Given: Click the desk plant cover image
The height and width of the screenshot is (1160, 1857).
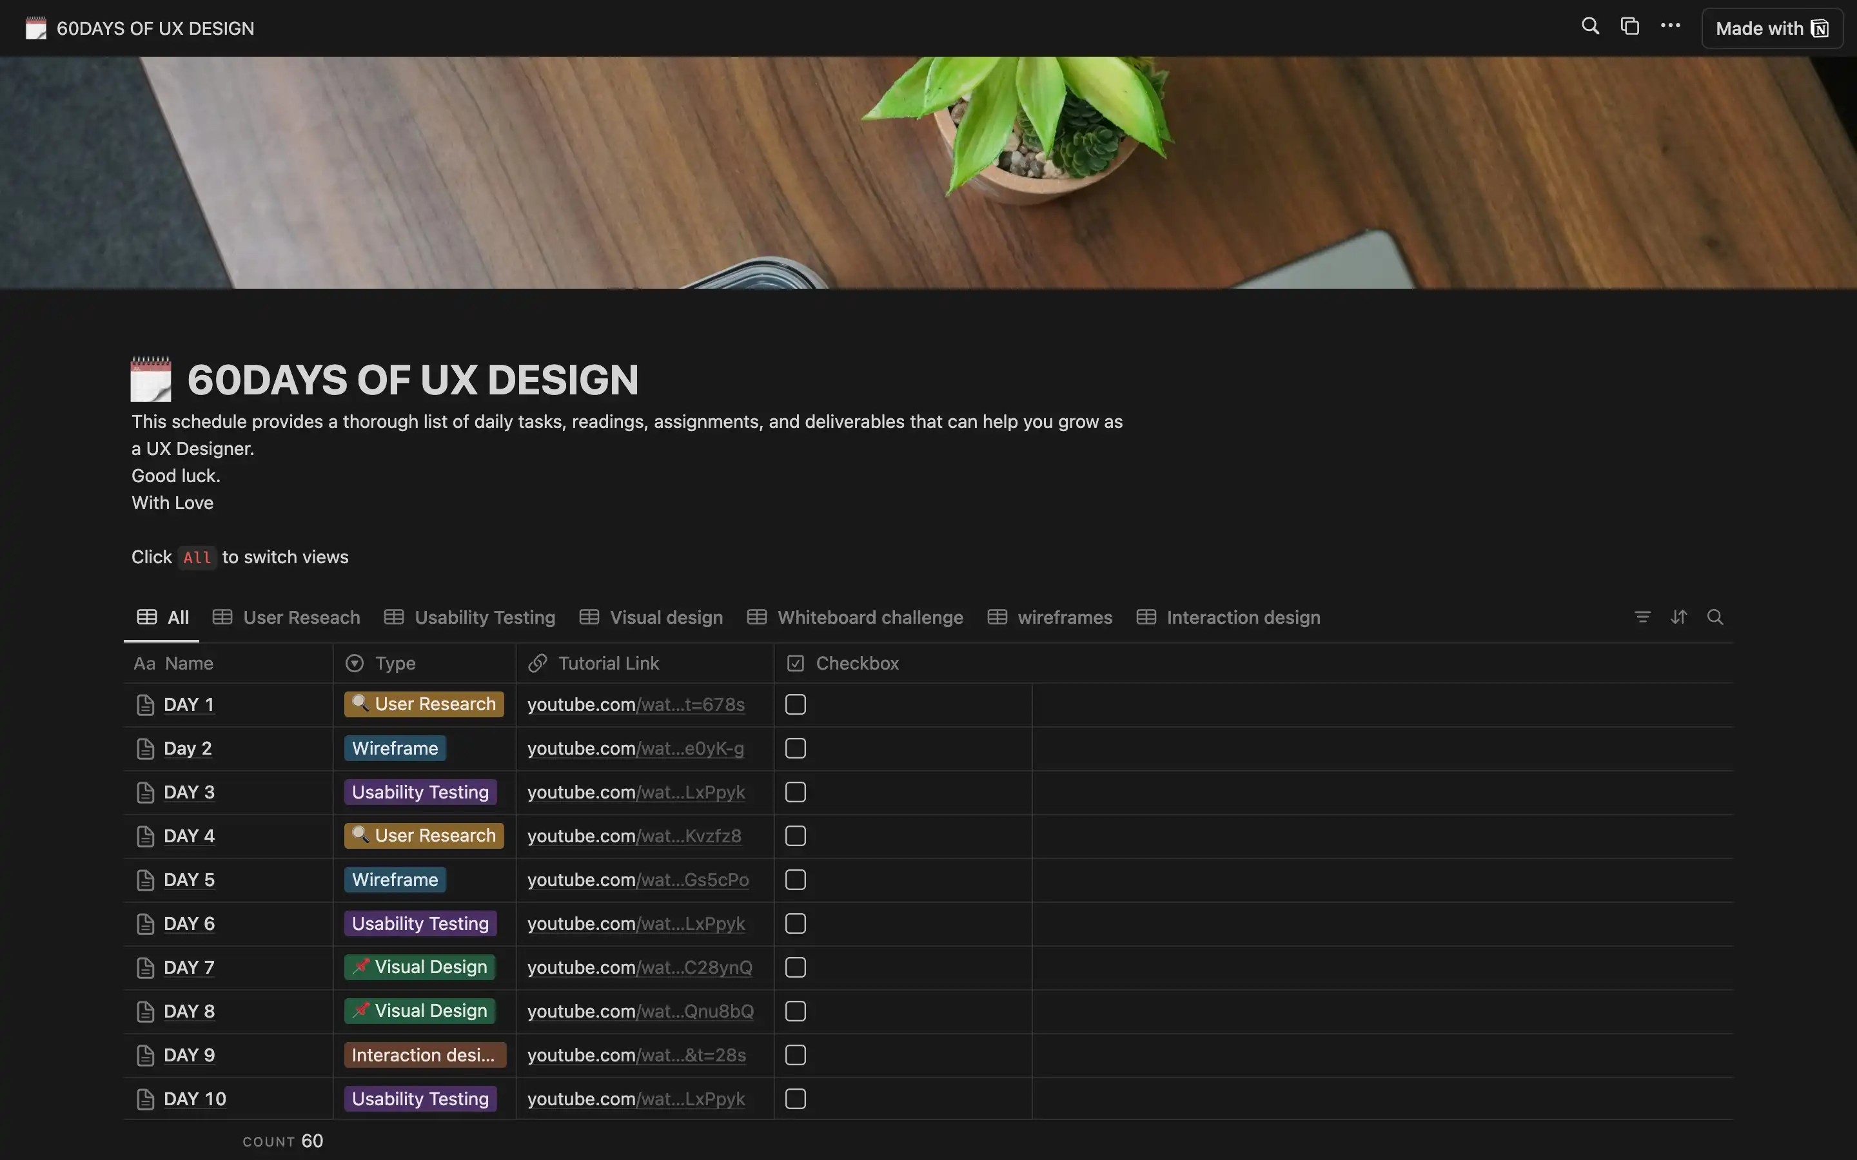Looking at the screenshot, I should click(x=928, y=173).
